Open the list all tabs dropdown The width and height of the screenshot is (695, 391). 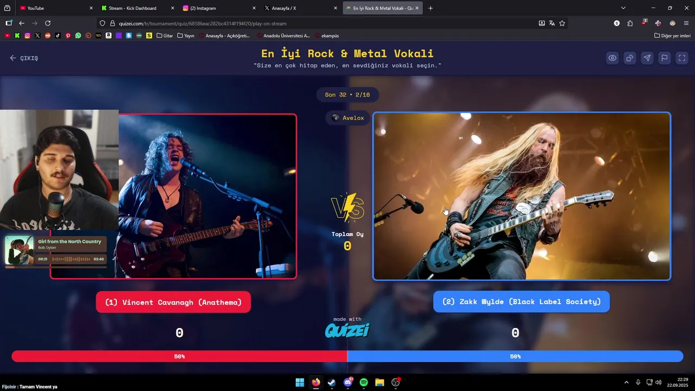[x=623, y=8]
